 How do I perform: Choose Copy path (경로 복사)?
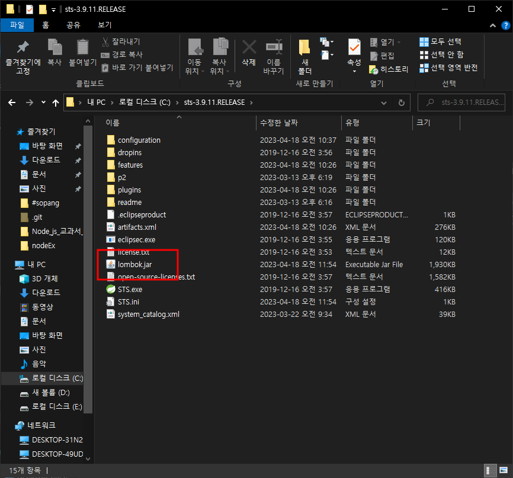pyautogui.click(x=121, y=54)
